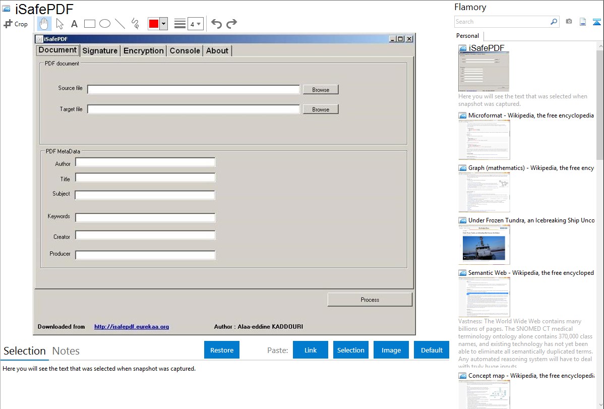Click the Microformat snapshot entry icon
Screen dimensions: 604x409
tap(462, 115)
